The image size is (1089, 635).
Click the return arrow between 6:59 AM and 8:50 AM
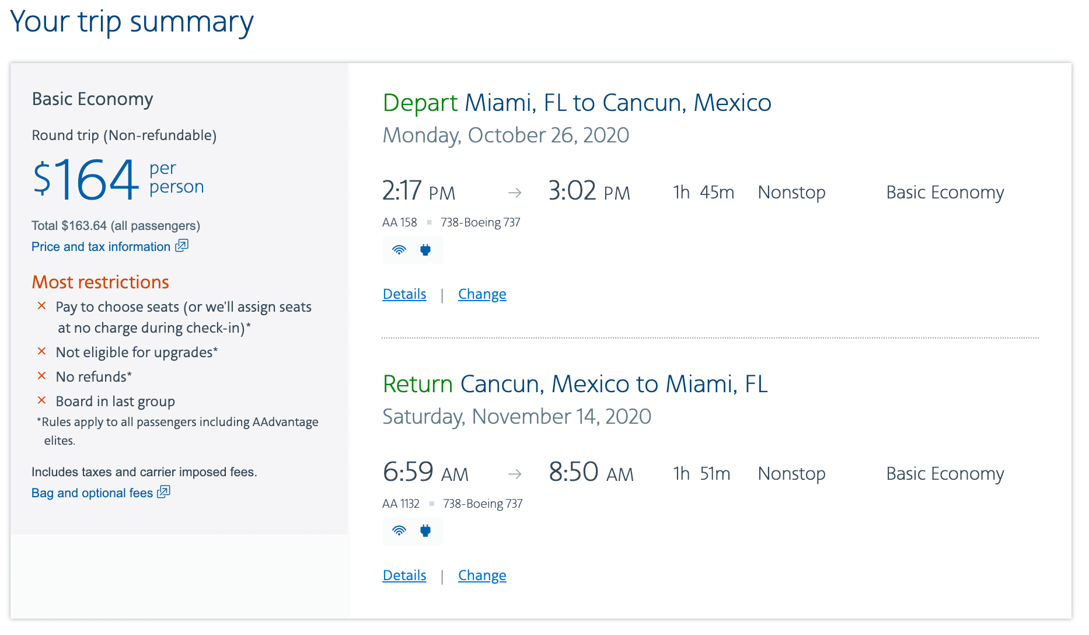[515, 474]
